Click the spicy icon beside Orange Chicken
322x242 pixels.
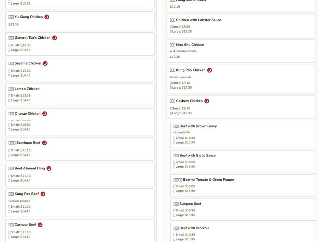click(45, 114)
